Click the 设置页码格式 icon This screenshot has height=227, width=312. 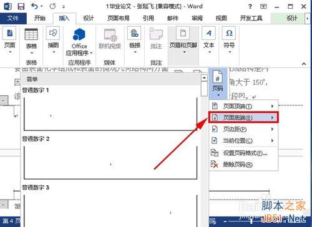point(215,153)
